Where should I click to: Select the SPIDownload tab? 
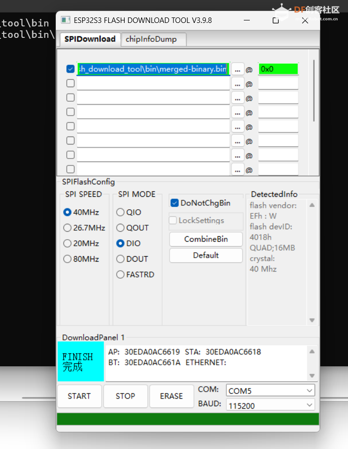[x=90, y=39]
